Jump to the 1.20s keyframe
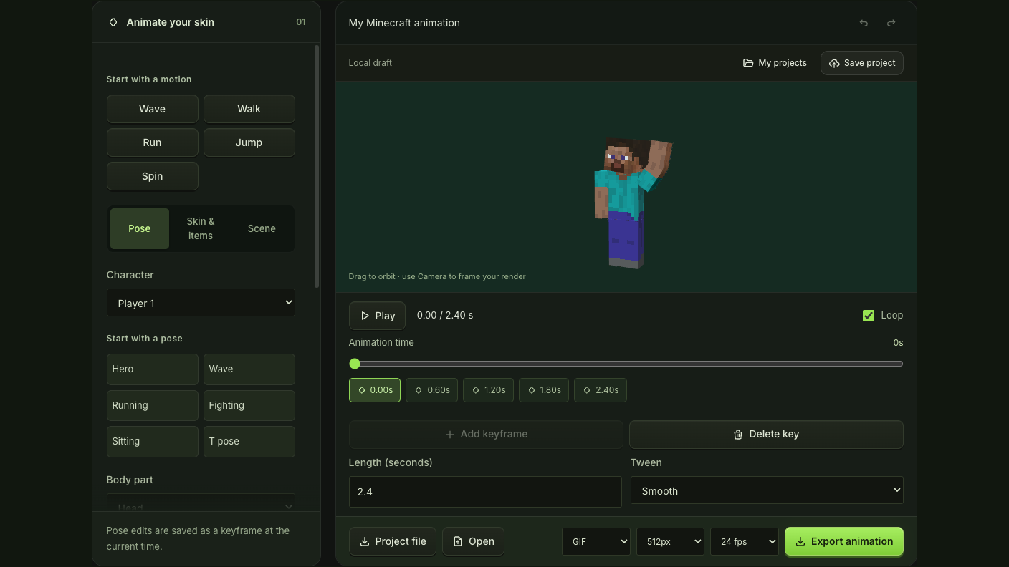 (489, 390)
